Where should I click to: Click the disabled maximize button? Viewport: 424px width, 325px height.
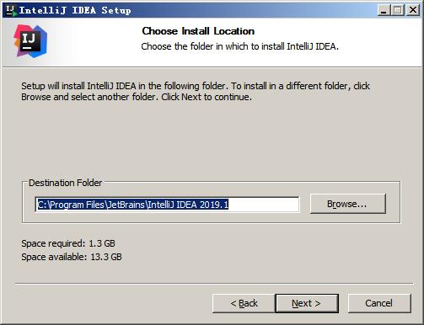click(398, 10)
